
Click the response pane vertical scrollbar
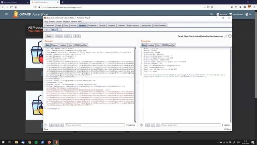(x=230, y=85)
